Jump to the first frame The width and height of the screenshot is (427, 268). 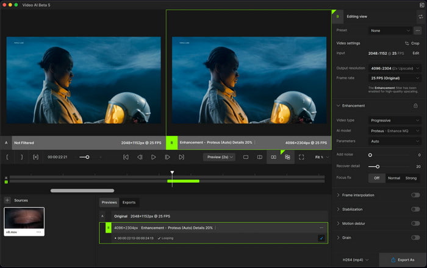click(126, 157)
